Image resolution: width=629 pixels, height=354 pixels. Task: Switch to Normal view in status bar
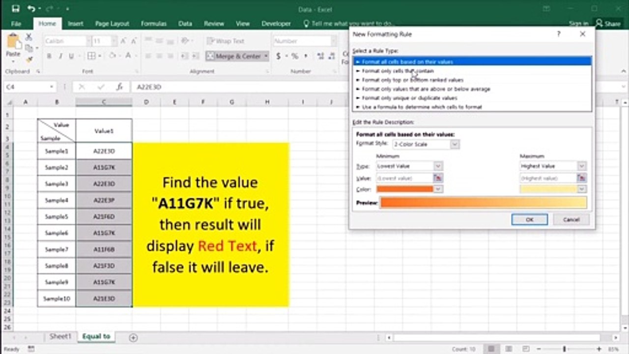point(491,349)
